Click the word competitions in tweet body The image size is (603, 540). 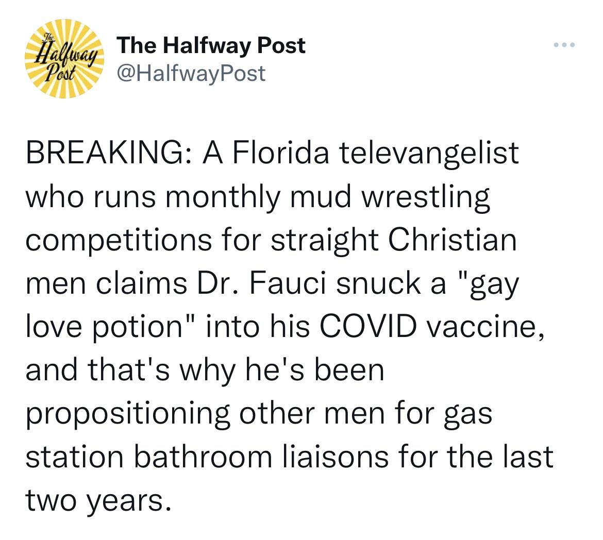pyautogui.click(x=119, y=241)
